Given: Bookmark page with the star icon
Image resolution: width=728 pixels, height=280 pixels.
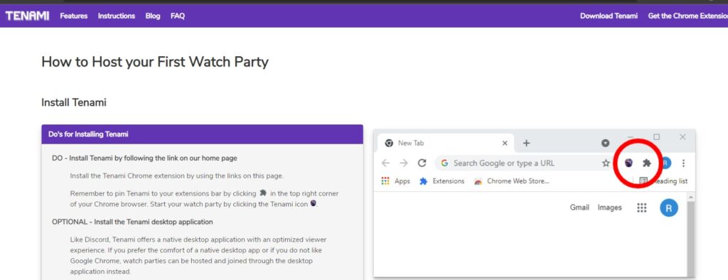Looking at the screenshot, I should tap(606, 163).
